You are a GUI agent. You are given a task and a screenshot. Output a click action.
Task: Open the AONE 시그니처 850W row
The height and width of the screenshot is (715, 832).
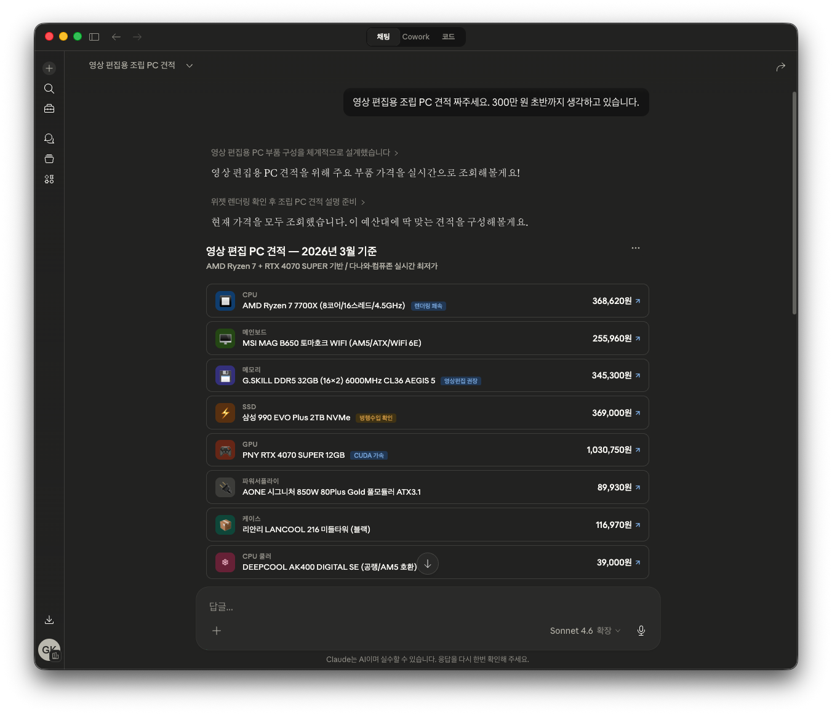click(x=428, y=487)
